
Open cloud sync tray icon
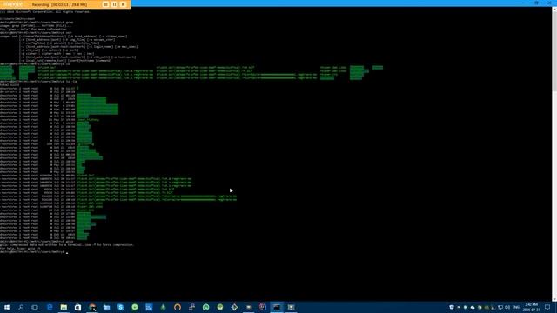click(473, 307)
